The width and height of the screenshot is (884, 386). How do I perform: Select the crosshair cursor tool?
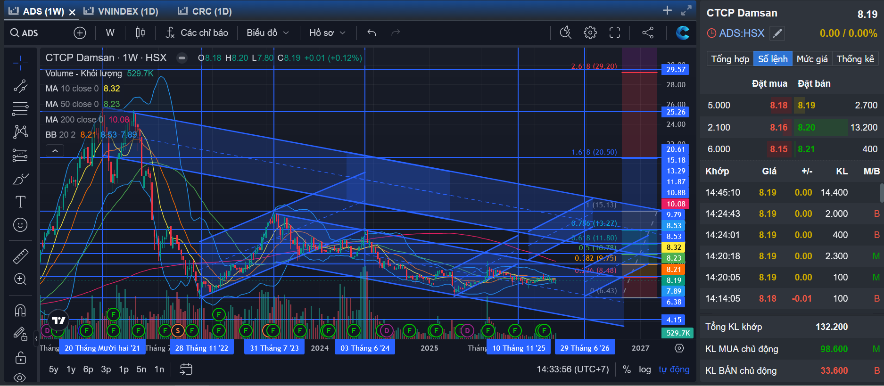click(x=20, y=62)
